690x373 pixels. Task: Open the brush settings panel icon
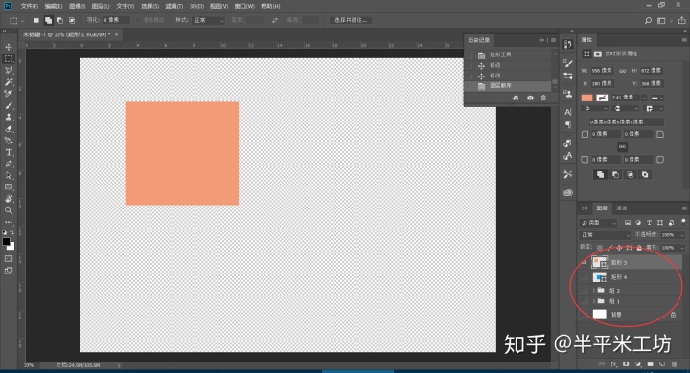[x=568, y=63]
